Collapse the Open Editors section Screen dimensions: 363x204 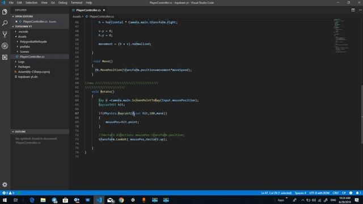point(40,16)
